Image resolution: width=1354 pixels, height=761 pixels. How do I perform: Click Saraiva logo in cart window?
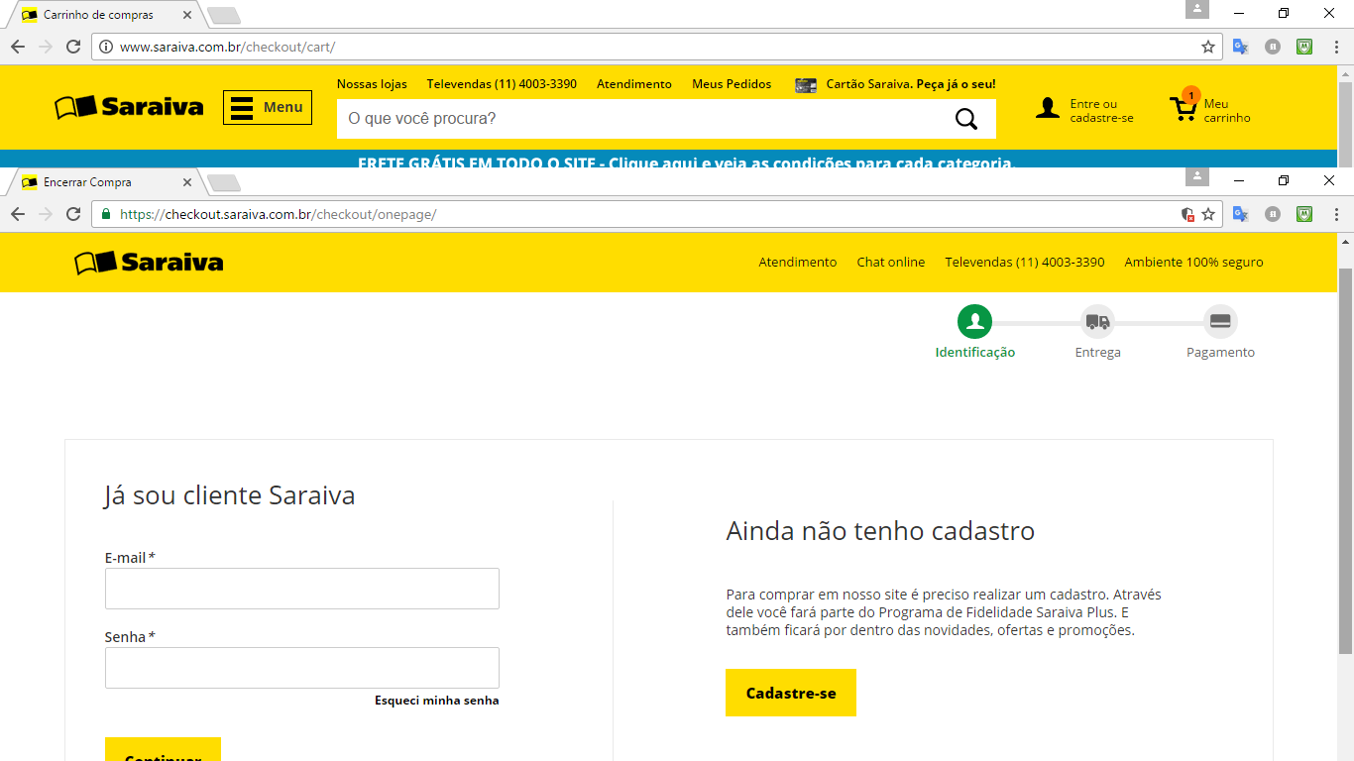coord(129,107)
